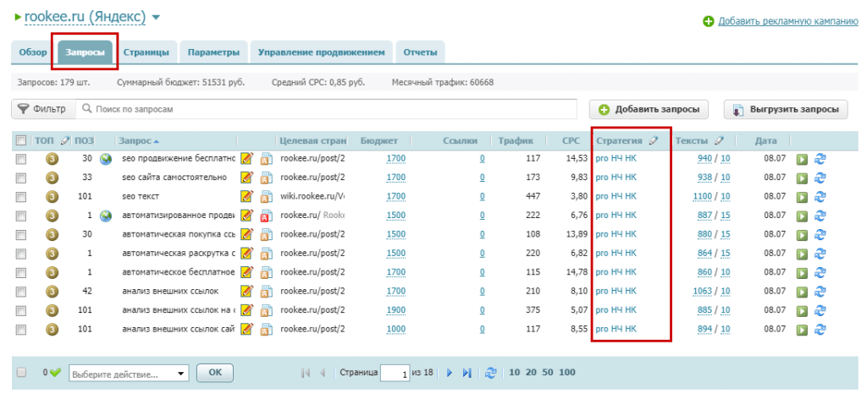Click the OK button in bottom bar
This screenshot has width=867, height=399.
coord(215,373)
